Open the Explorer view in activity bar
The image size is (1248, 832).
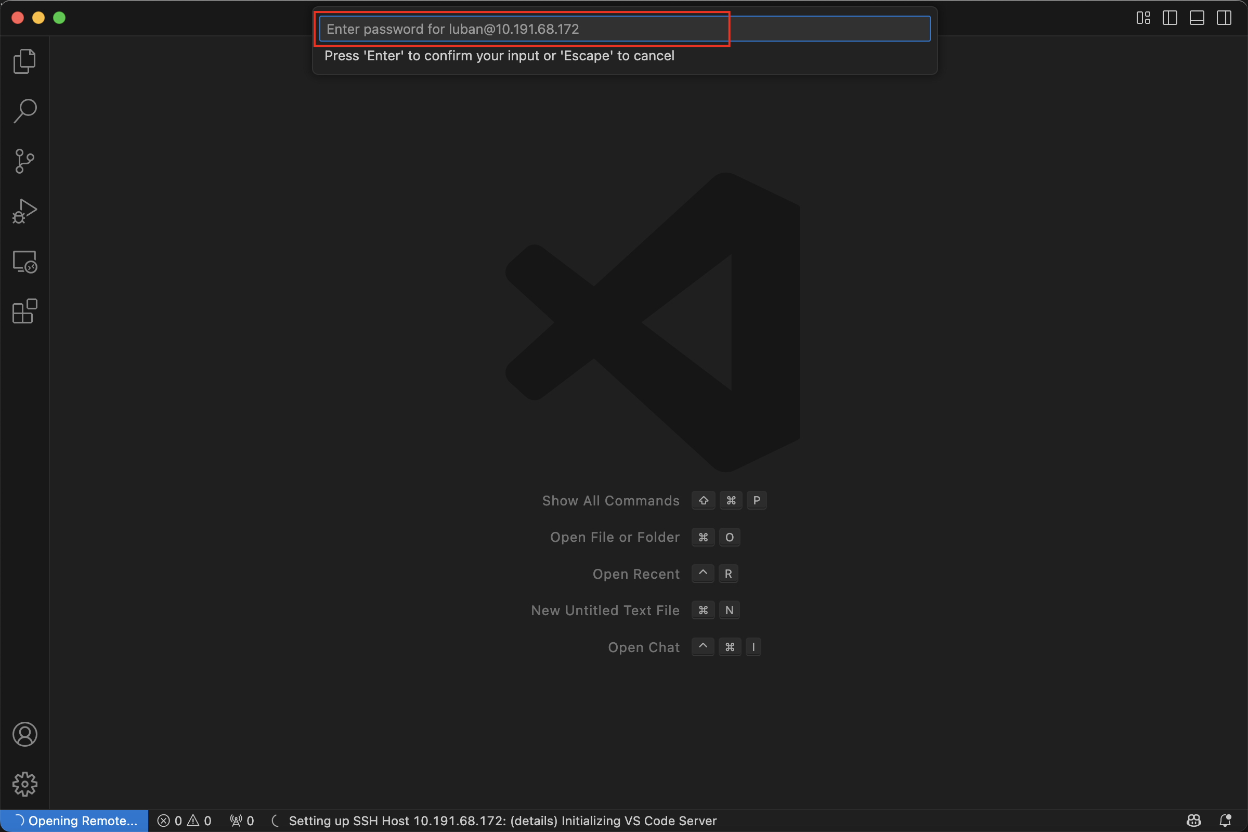click(24, 61)
